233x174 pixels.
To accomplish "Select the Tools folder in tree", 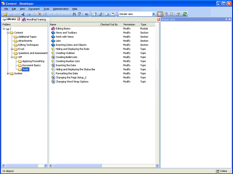I will tap(25, 69).
